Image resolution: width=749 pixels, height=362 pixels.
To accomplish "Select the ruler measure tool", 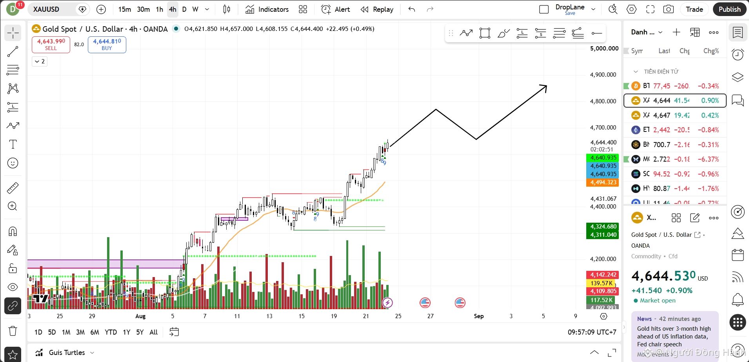I will 13,188.
